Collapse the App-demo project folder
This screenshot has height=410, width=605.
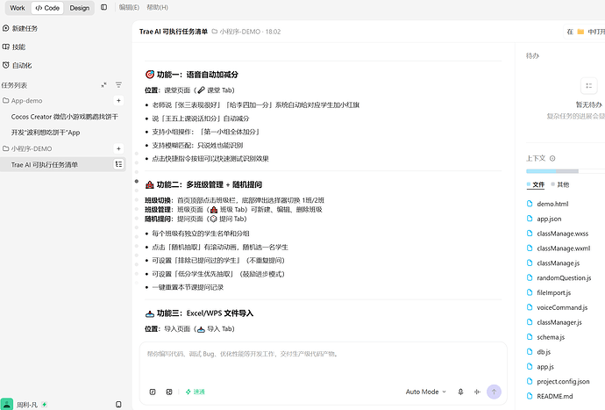coord(23,100)
